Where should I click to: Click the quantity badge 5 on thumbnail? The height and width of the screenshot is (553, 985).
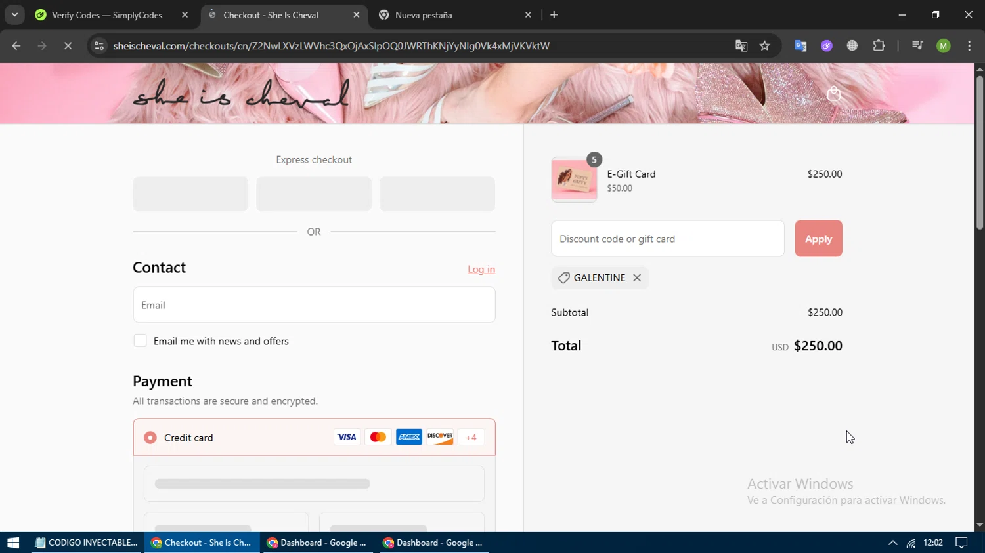[594, 159]
